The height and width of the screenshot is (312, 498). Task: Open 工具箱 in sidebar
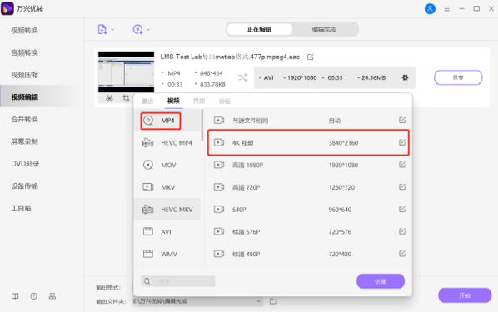tap(21, 208)
